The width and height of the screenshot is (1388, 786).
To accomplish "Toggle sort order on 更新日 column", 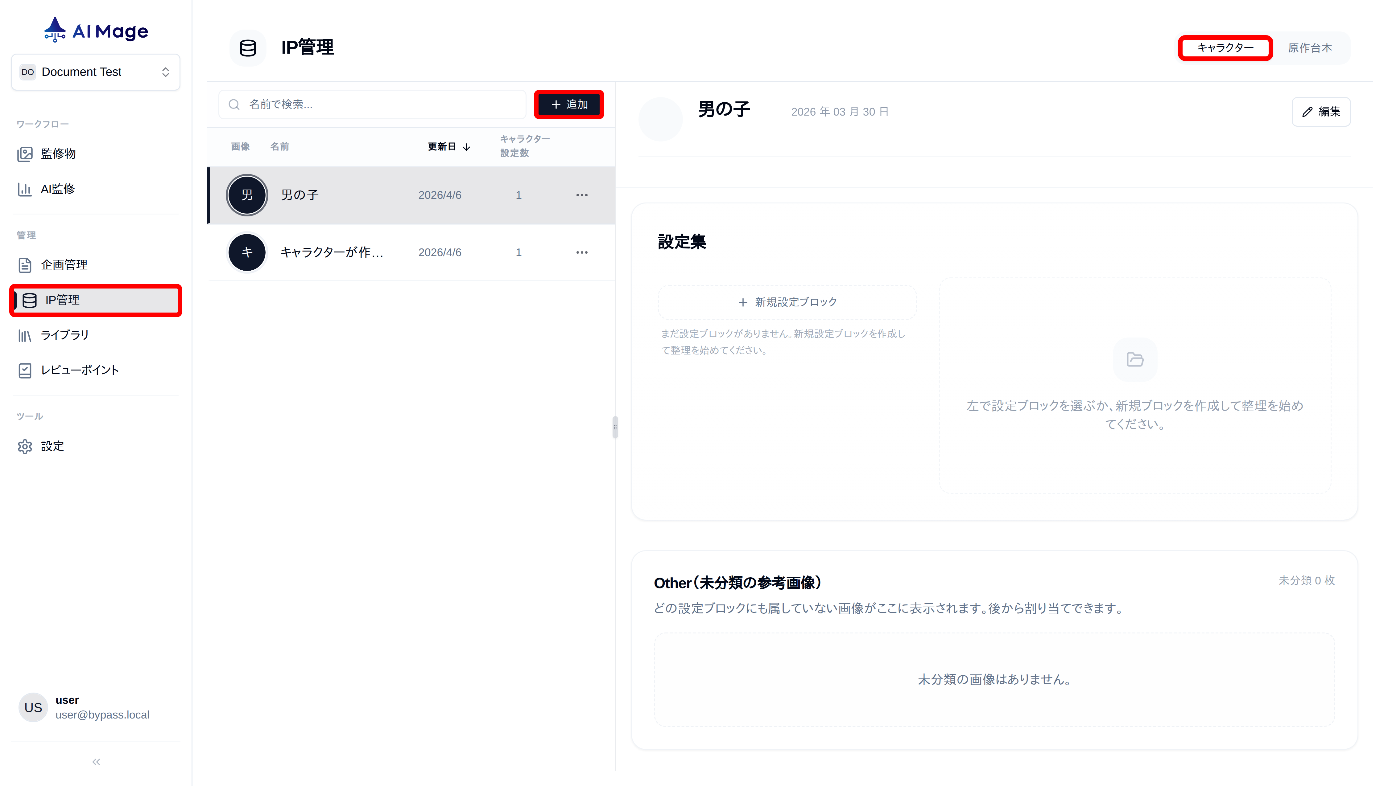I will point(449,147).
